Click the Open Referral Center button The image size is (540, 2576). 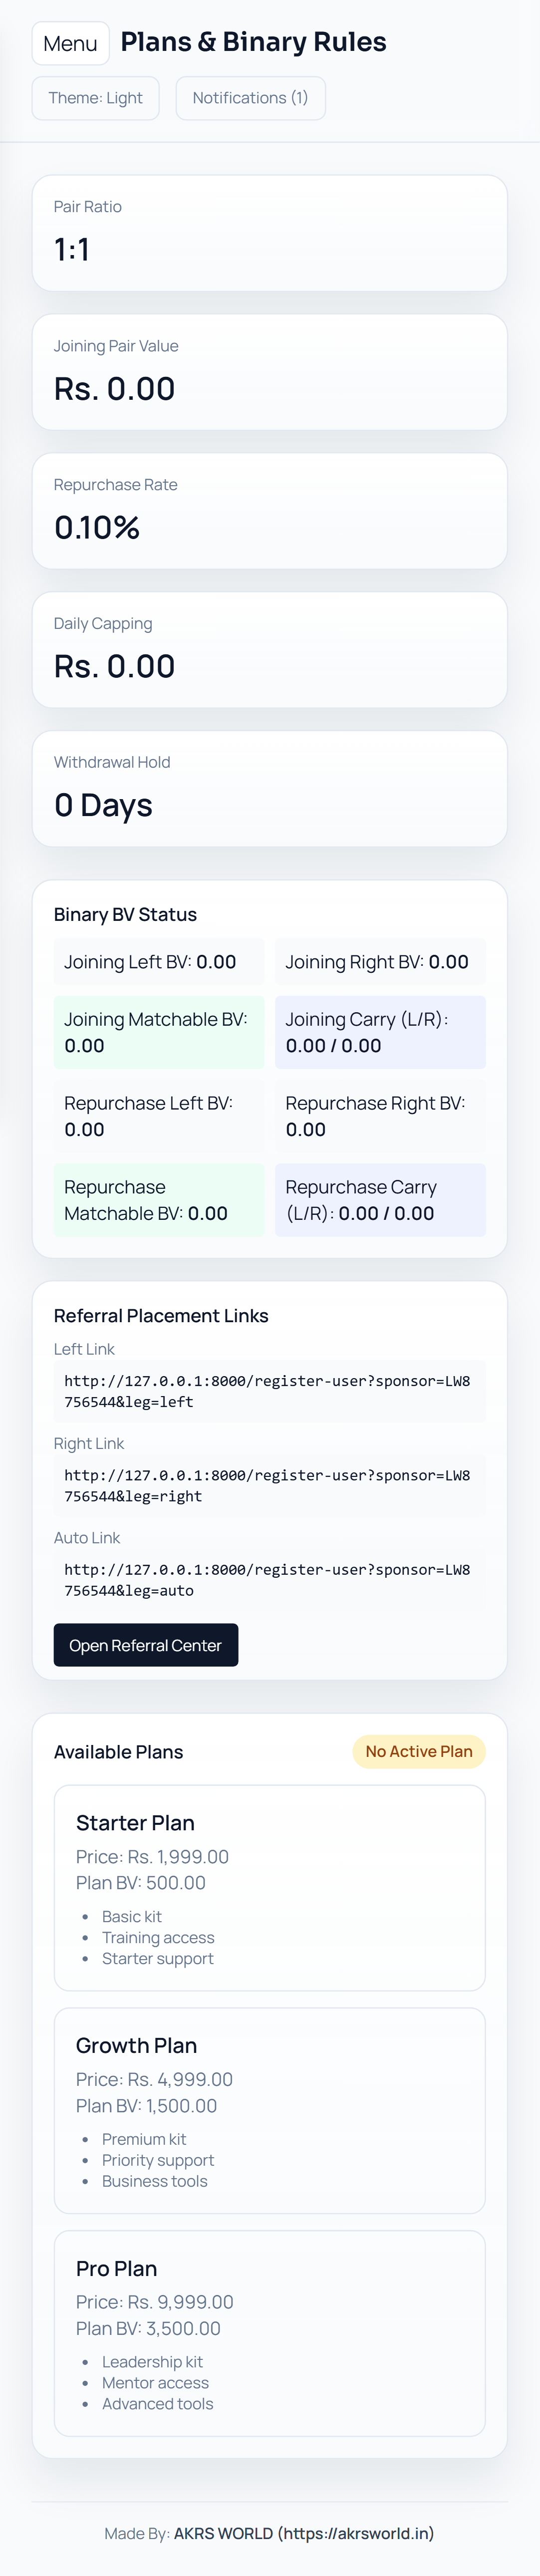145,1645
